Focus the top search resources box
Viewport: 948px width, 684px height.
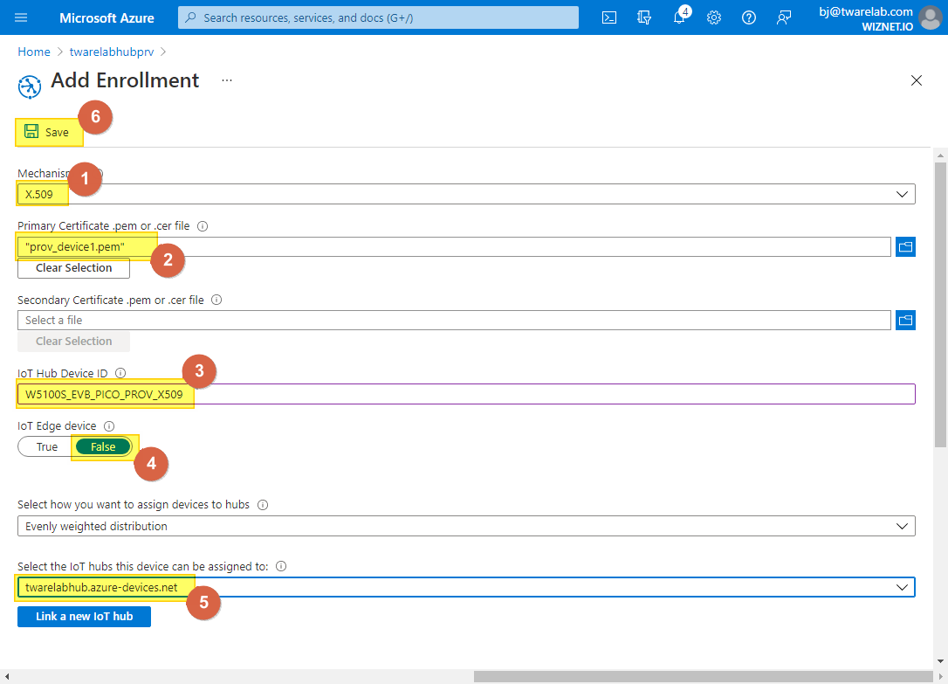pyautogui.click(x=379, y=17)
